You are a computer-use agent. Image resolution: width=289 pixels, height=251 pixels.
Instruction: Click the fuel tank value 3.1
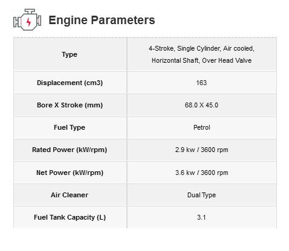(x=201, y=217)
